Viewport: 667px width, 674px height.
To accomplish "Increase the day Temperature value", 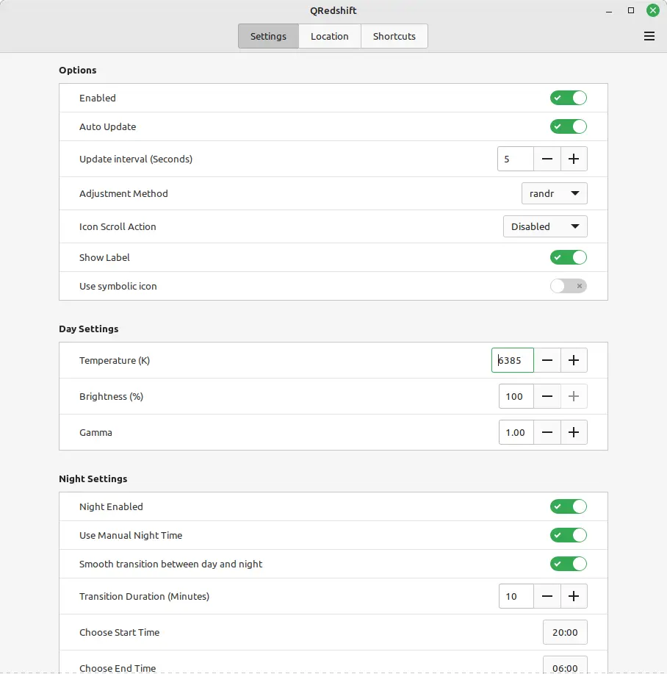I will 574,360.
